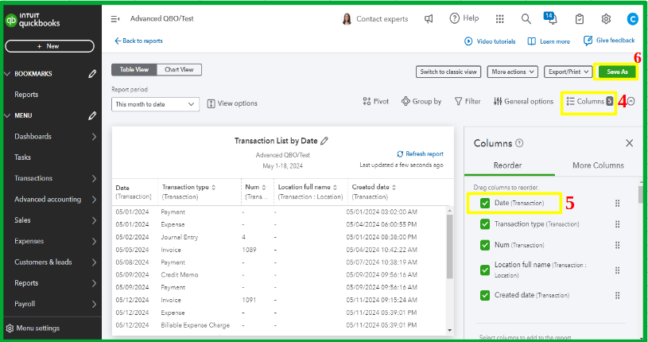Open the Columns panel button
Viewport: 648px width, 342px height.
point(589,101)
